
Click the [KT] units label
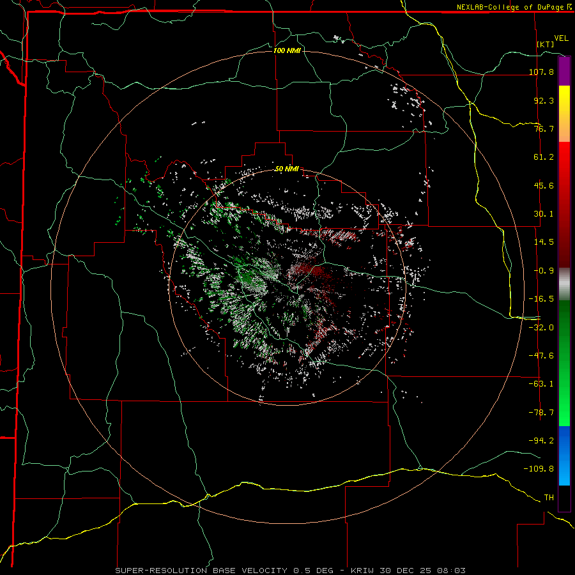tap(546, 44)
